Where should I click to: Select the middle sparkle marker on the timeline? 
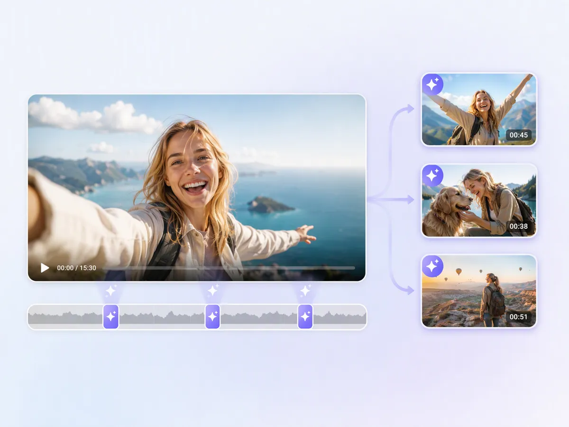[212, 316]
